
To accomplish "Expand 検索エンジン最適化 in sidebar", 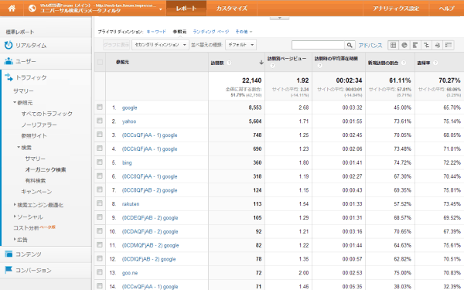I will click(15, 204).
